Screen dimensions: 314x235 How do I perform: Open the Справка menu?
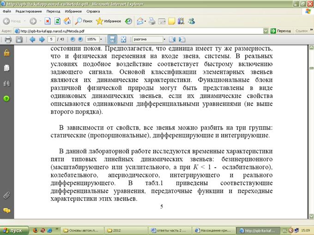point(93,12)
